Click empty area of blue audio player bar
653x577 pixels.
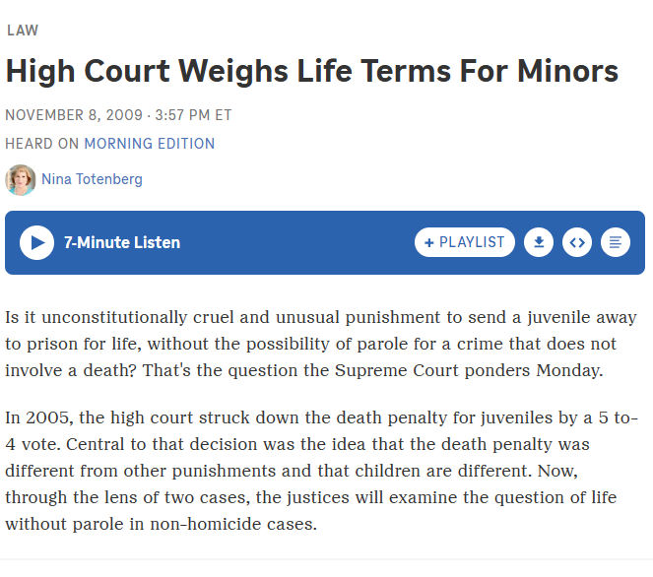[295, 242]
